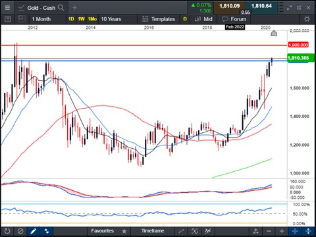Screen dimensions: 316x237
Task: Click the auto-scale chart icon
Action: [255, 231]
